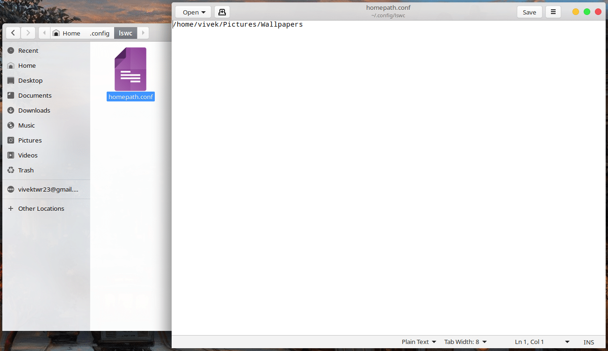
Task: Navigate to .config in path bar
Action: click(x=100, y=33)
